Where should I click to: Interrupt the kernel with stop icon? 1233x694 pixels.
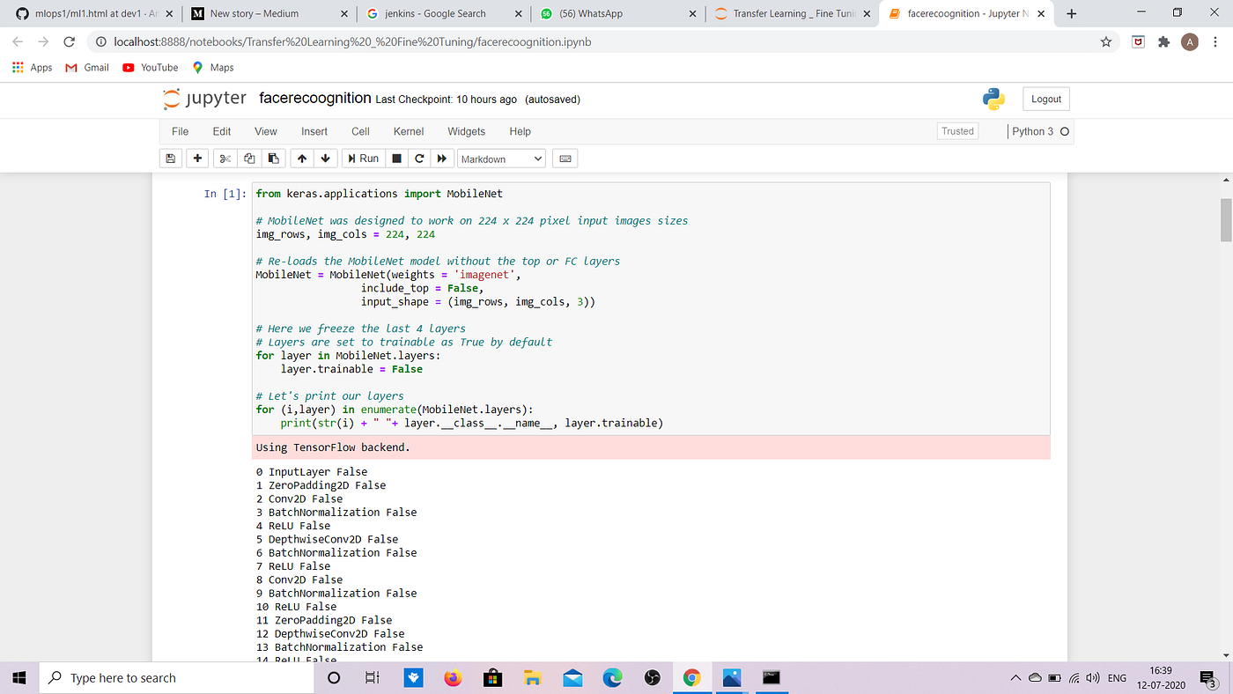coord(396,159)
